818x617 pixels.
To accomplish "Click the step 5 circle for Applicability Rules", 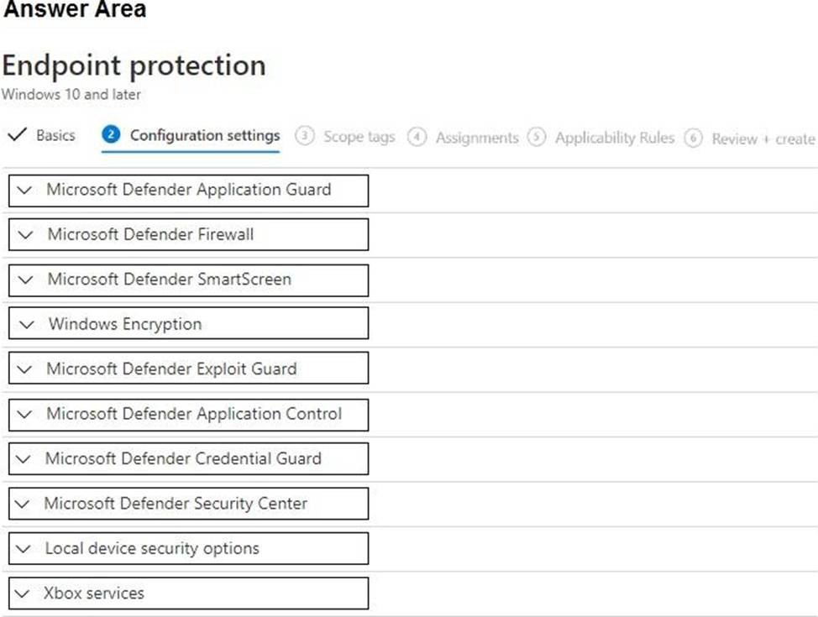I will coord(537,137).
